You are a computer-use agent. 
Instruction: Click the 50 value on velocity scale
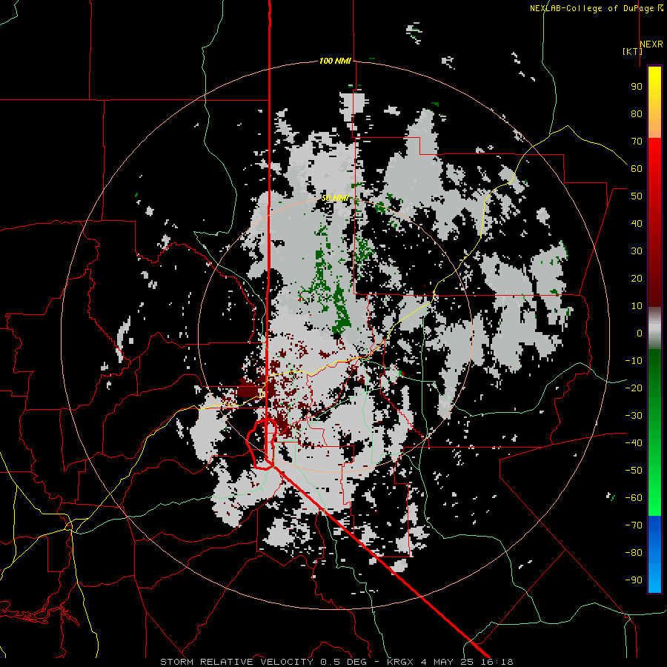[x=637, y=196]
